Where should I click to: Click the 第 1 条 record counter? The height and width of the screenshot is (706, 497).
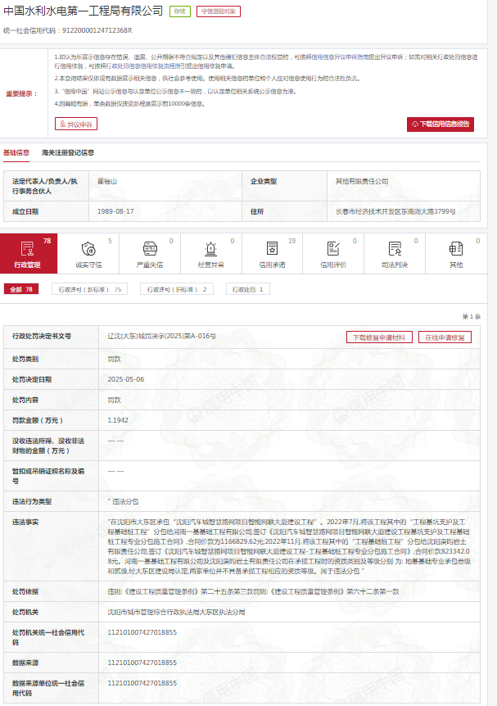point(472,316)
